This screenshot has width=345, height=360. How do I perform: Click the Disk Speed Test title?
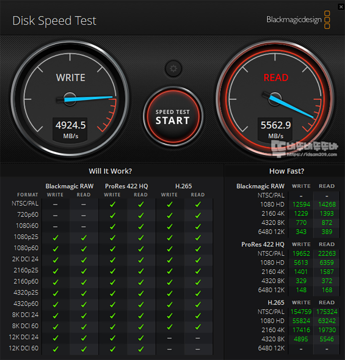54,21
